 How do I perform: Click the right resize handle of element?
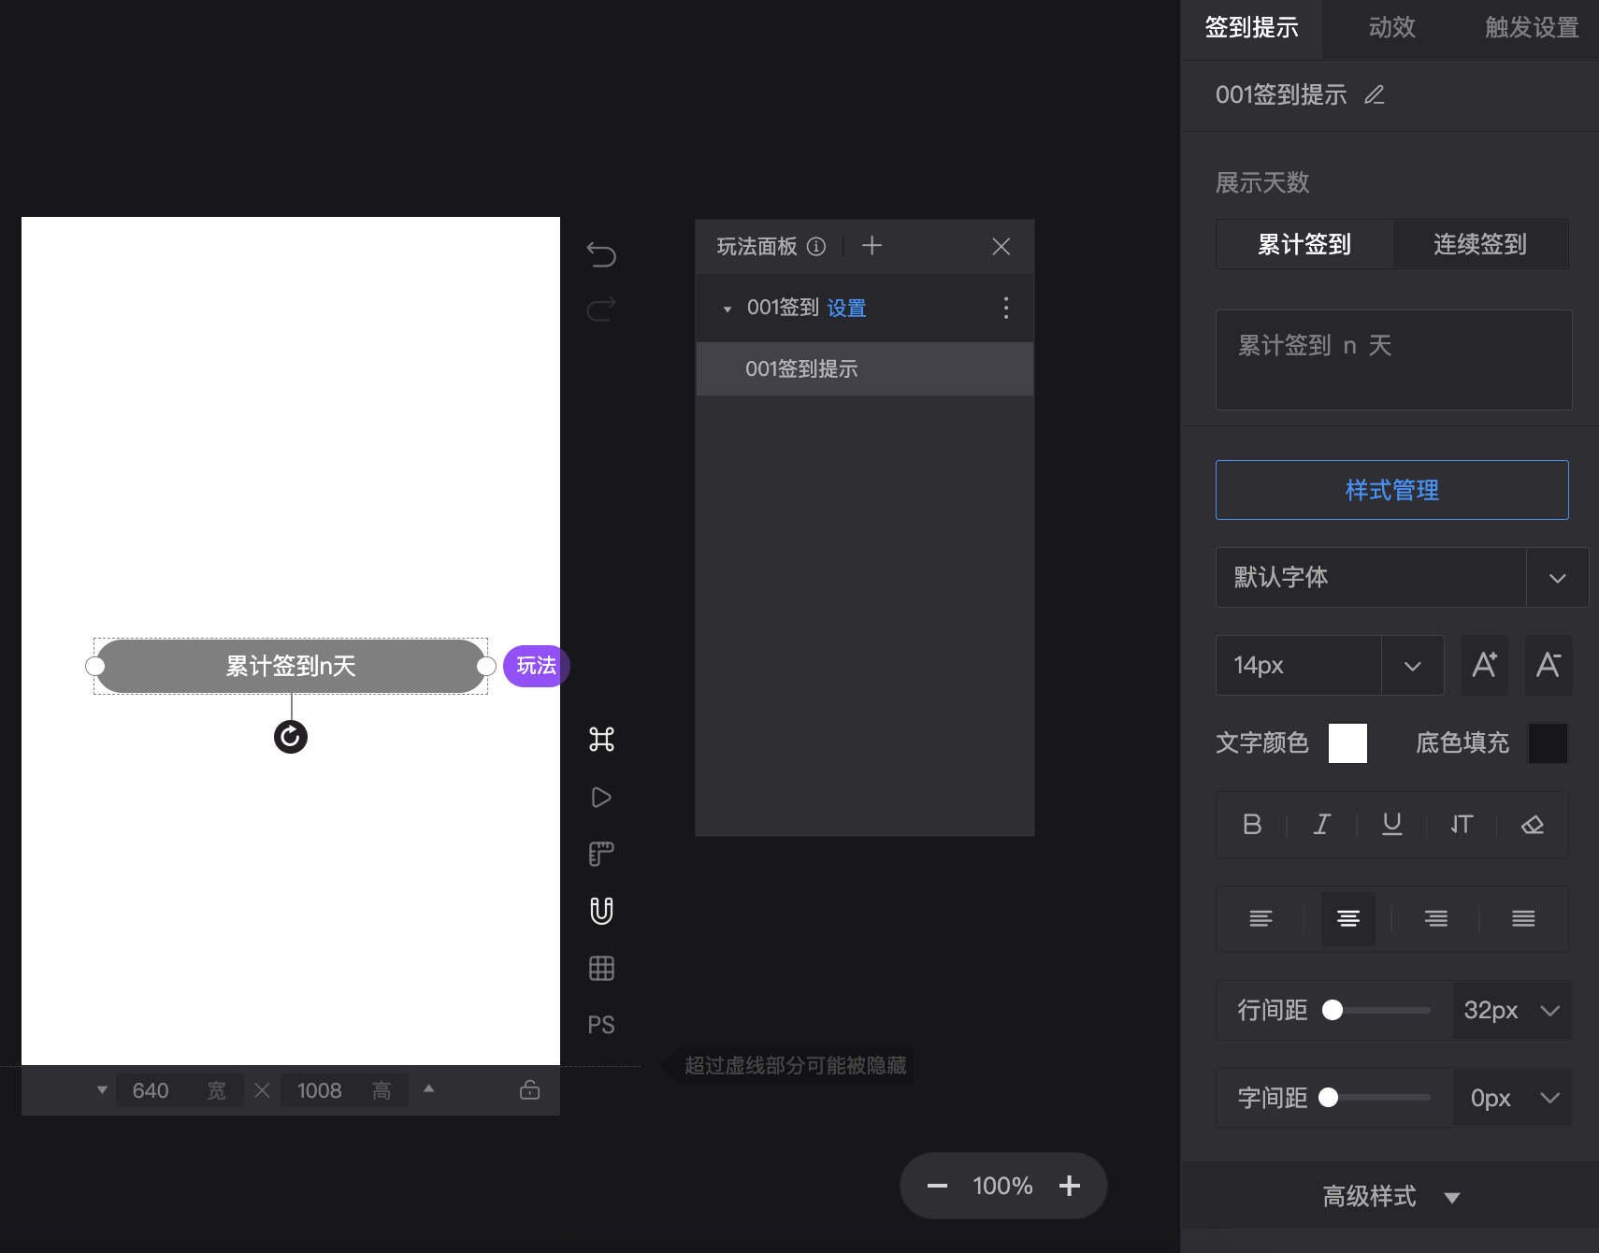tap(486, 666)
